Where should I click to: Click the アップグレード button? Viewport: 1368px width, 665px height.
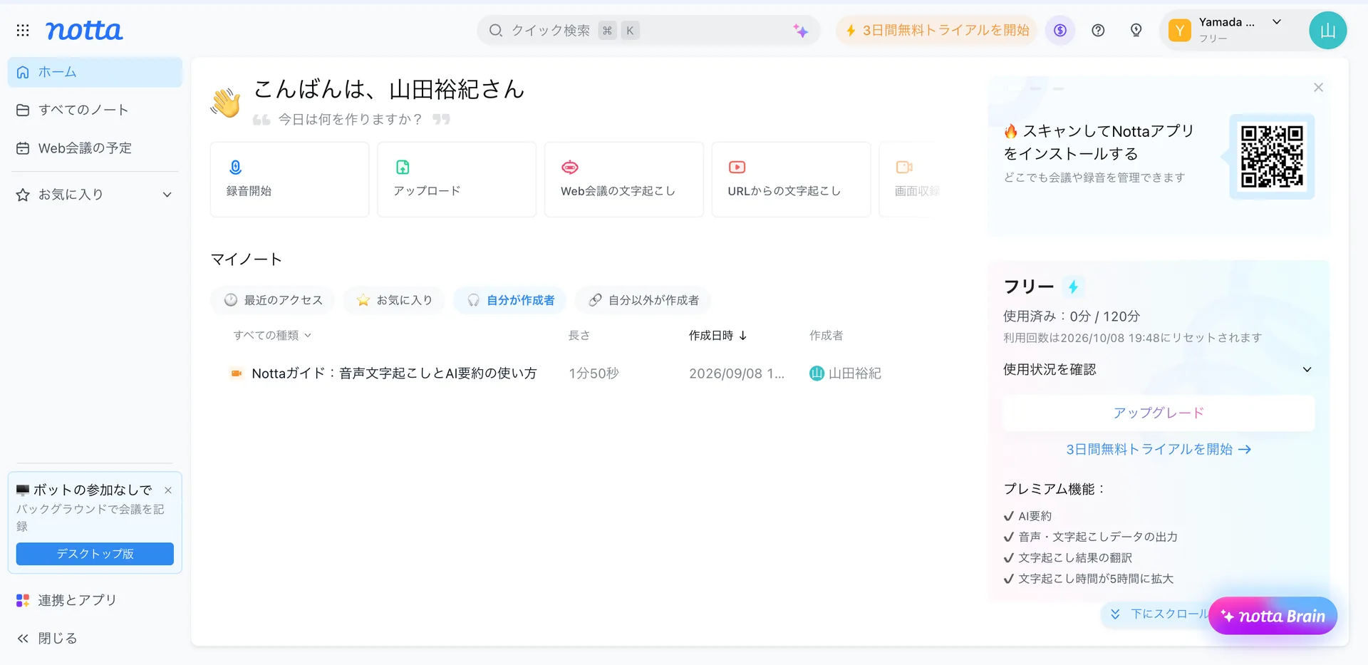pos(1159,413)
